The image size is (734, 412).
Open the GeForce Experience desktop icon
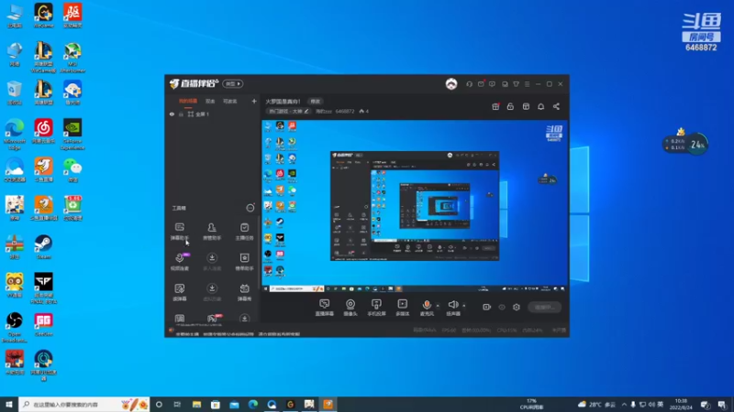pyautogui.click(x=72, y=135)
